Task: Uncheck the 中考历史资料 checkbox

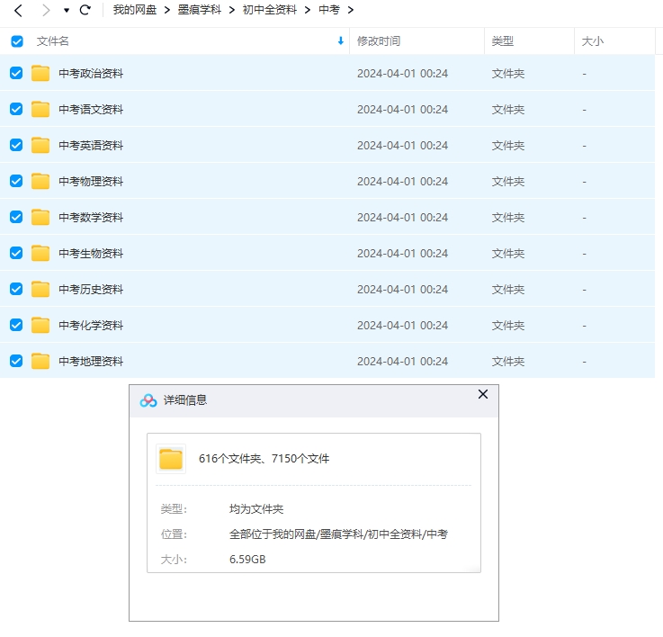Action: tap(16, 289)
